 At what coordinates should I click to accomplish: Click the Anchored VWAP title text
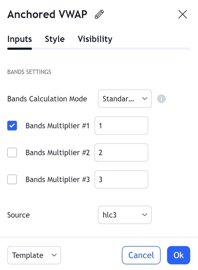coord(47,15)
